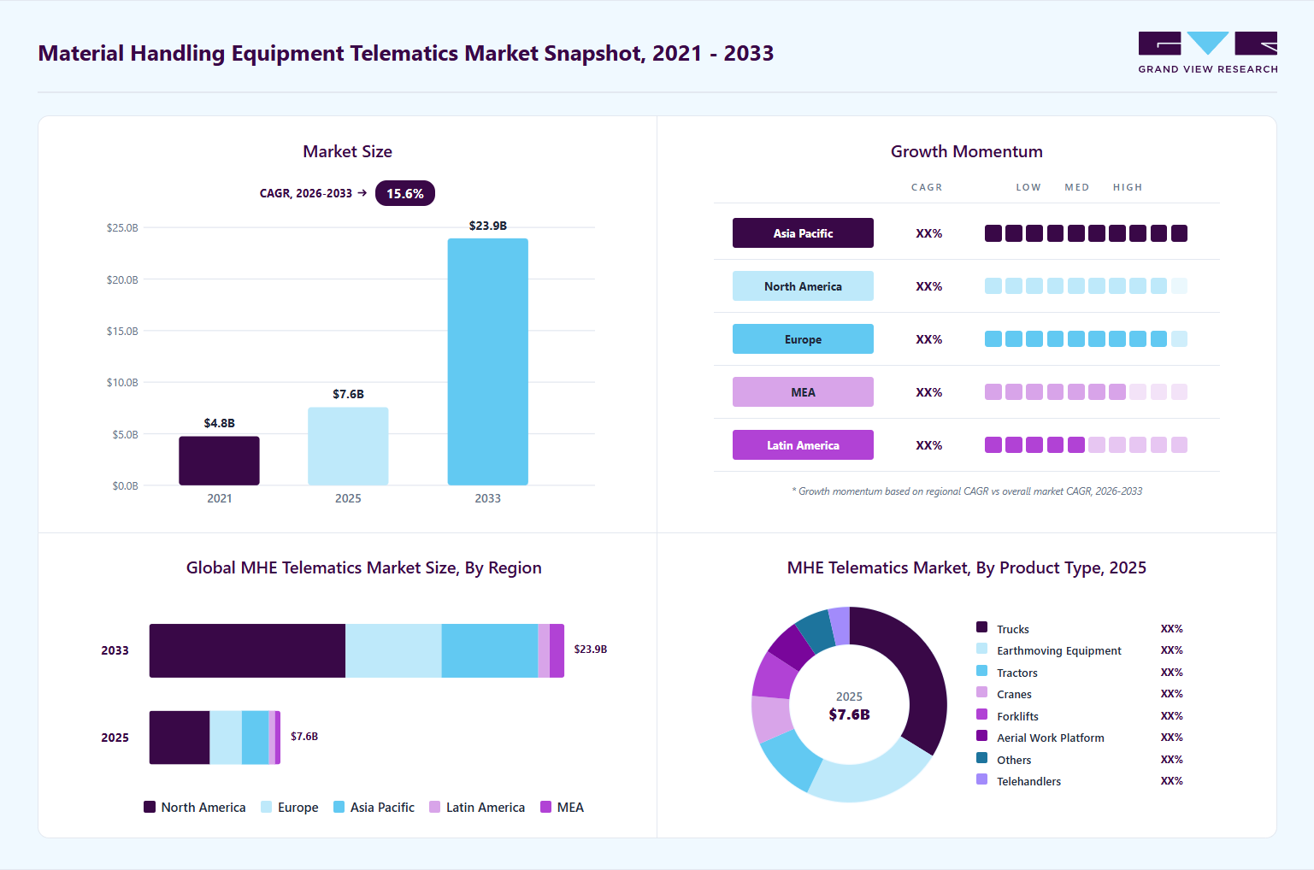
Task: Toggle Asia Pacific in region legend
Action: tap(374, 807)
